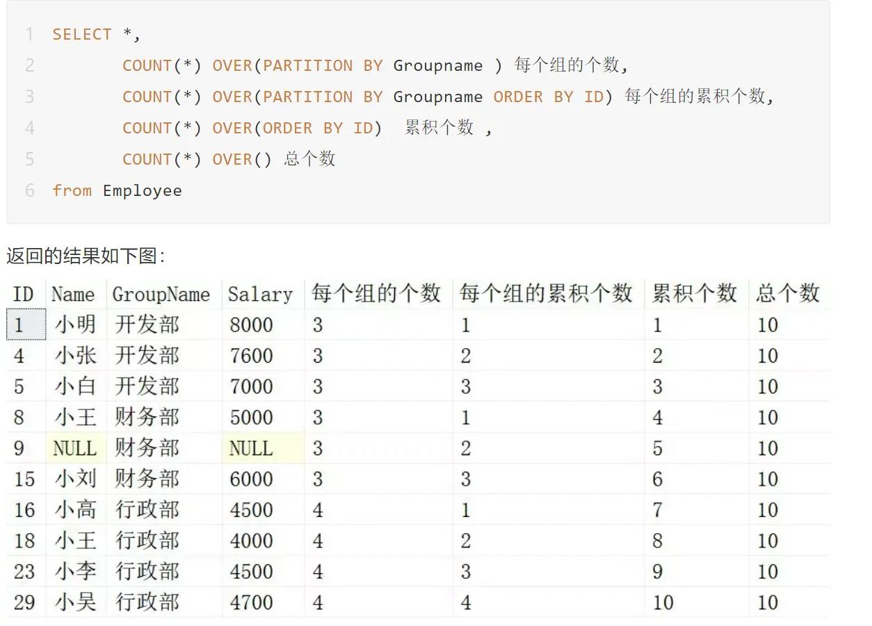Click the word Employee in the code
Screen dimensions: 872x626
pos(143,190)
